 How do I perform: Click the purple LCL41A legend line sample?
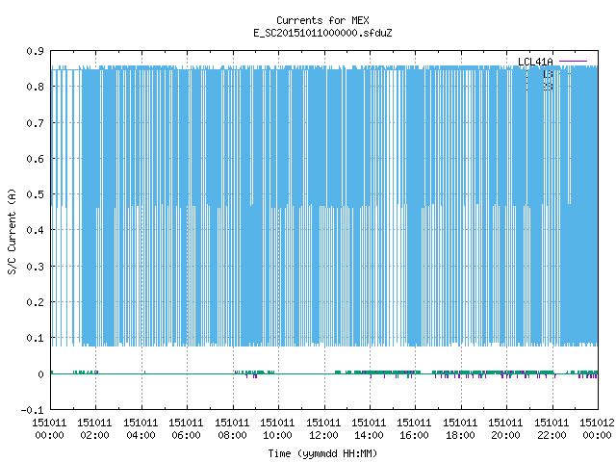(573, 62)
